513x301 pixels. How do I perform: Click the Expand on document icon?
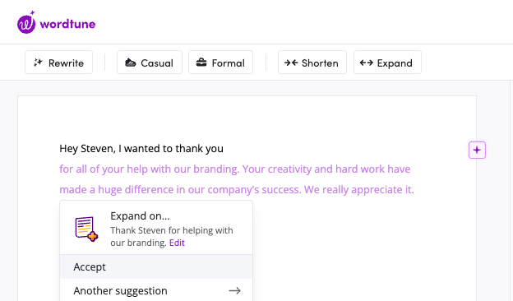[86, 229]
